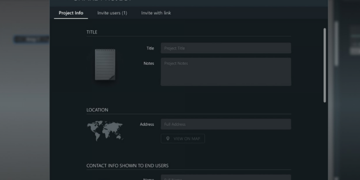Viewport: 360px width, 180px height.
Task: Click the Address field label
Action: tap(147, 124)
